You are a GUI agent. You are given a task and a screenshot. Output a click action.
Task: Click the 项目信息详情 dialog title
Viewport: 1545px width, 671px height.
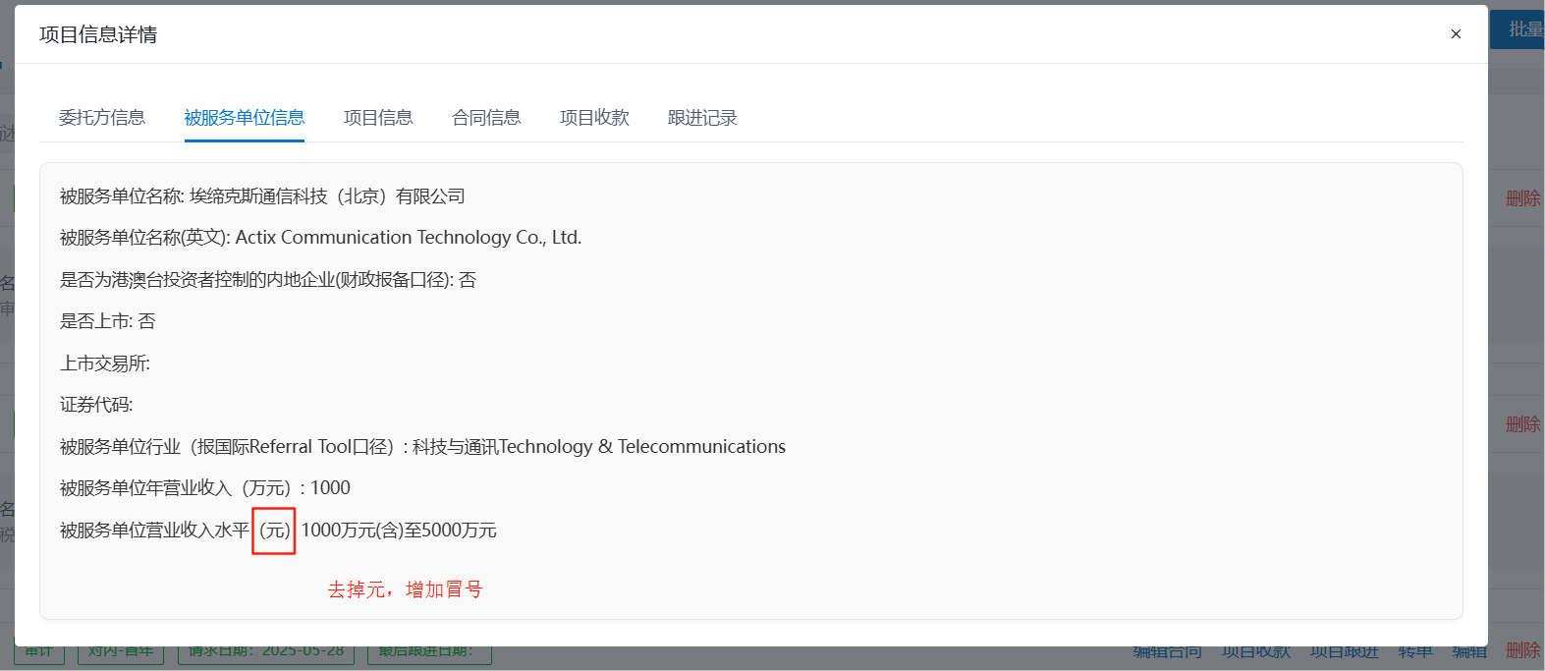[x=98, y=34]
